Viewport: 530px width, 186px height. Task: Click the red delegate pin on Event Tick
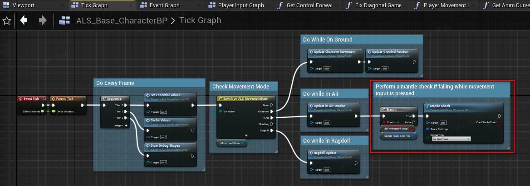(44, 98)
